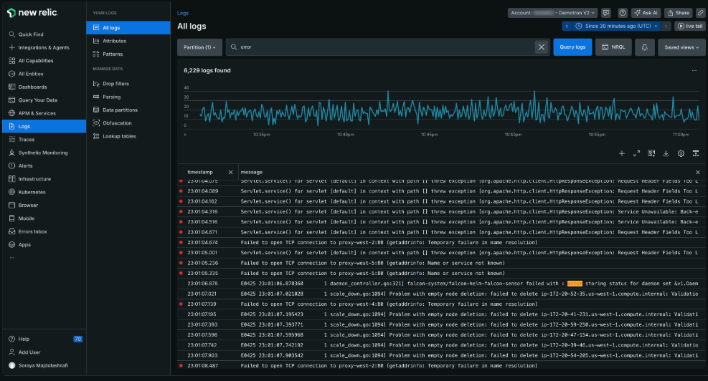Click the Query logs button

click(x=572, y=47)
